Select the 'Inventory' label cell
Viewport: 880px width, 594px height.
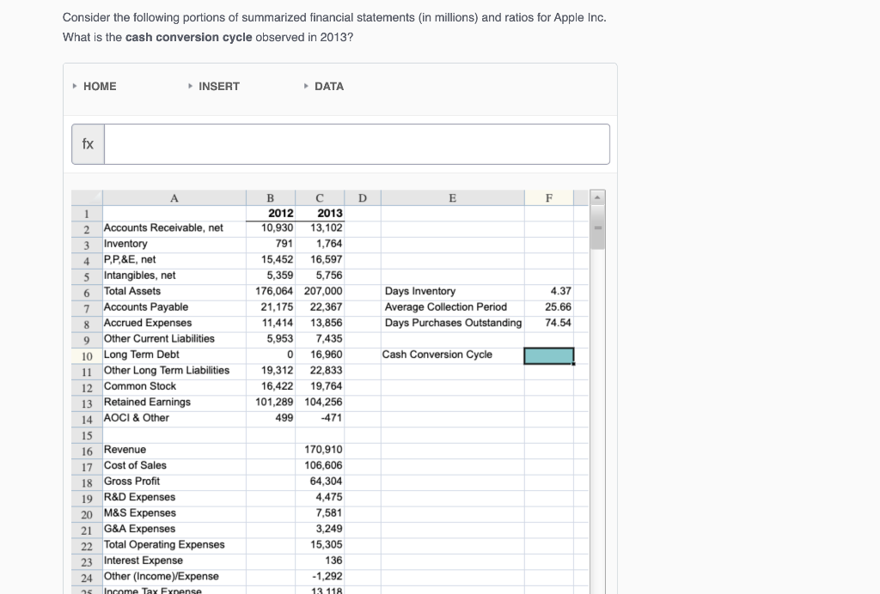pos(174,244)
